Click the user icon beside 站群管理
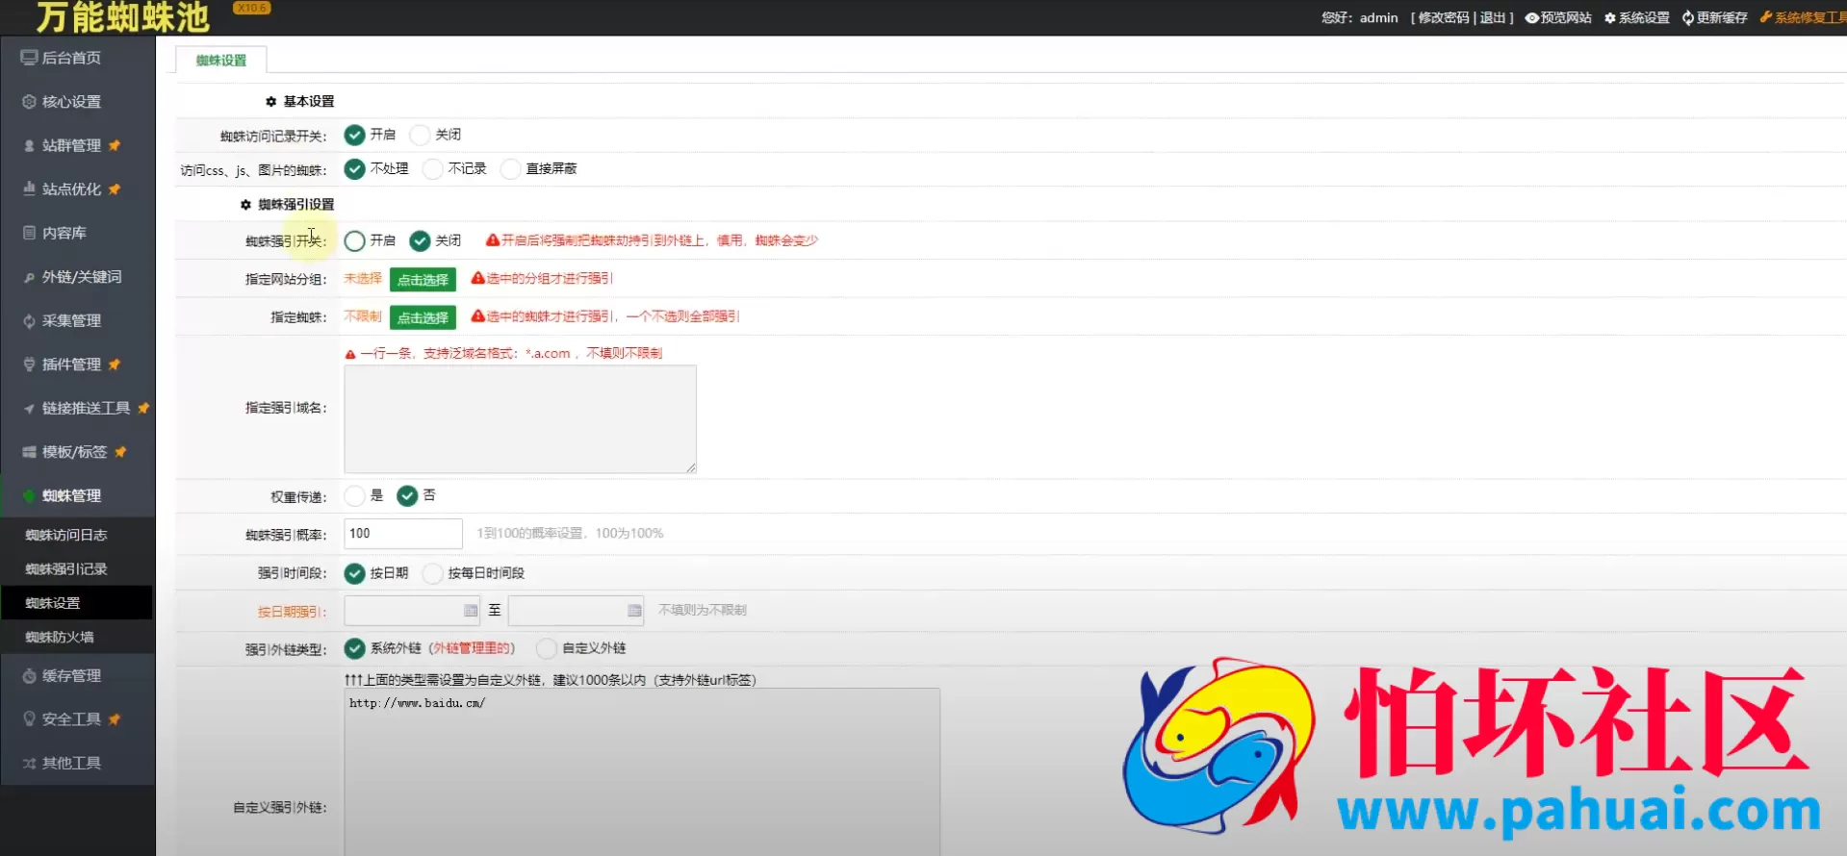This screenshot has height=856, width=1847. click(29, 146)
